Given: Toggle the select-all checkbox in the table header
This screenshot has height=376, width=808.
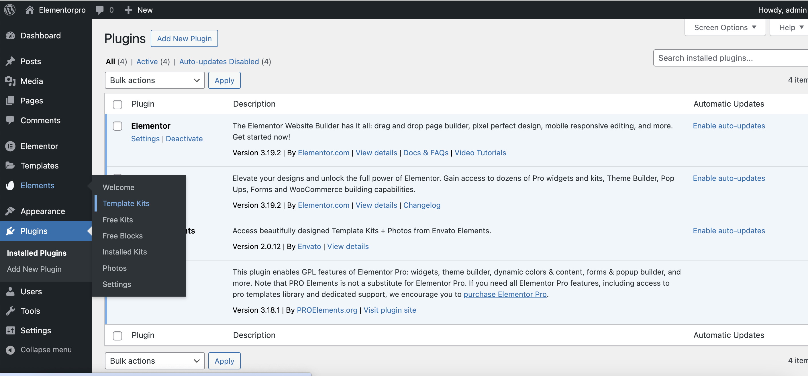Looking at the screenshot, I should (117, 104).
